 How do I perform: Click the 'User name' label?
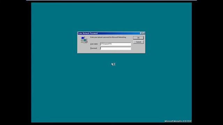click(x=94, y=44)
